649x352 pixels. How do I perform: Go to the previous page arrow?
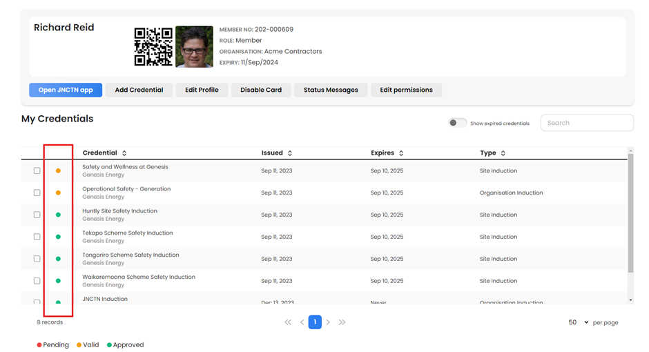(x=302, y=322)
